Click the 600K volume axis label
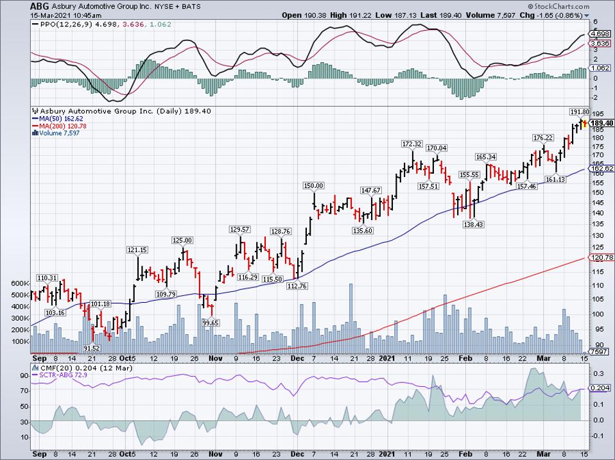Image resolution: width=615 pixels, height=460 pixels. (21, 284)
